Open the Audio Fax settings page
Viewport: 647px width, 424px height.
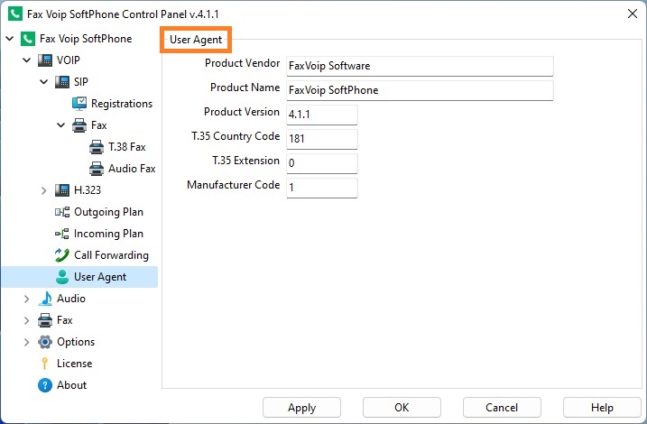[132, 169]
